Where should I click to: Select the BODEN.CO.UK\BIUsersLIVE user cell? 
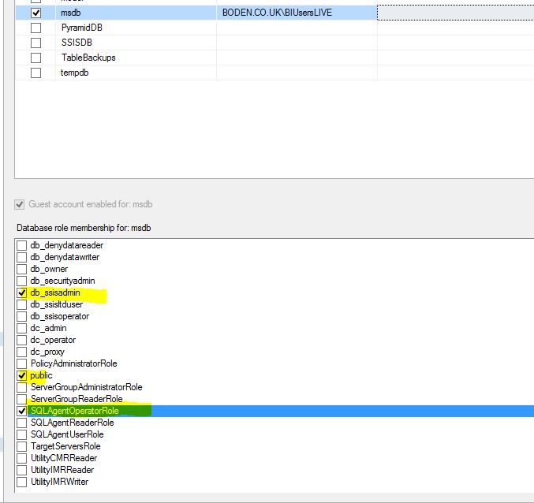pos(297,13)
